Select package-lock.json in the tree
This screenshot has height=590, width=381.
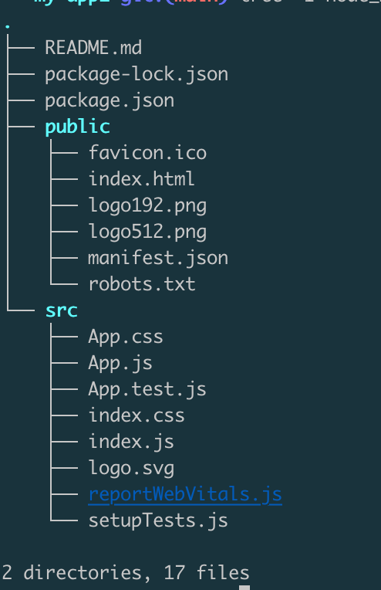tap(137, 74)
